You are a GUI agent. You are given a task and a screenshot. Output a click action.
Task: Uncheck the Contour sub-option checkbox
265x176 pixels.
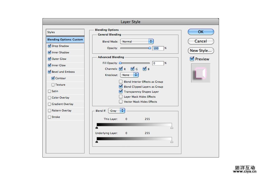click(x=53, y=78)
